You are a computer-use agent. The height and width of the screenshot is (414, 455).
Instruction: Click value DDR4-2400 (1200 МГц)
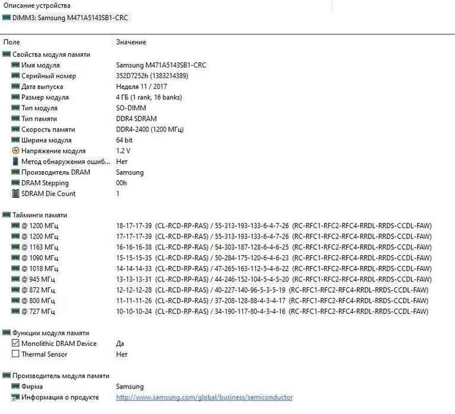(150, 129)
